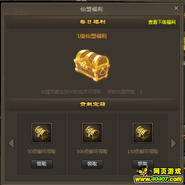Claim the 100 contribution chest reward
This screenshot has width=185, height=185.
(92, 164)
